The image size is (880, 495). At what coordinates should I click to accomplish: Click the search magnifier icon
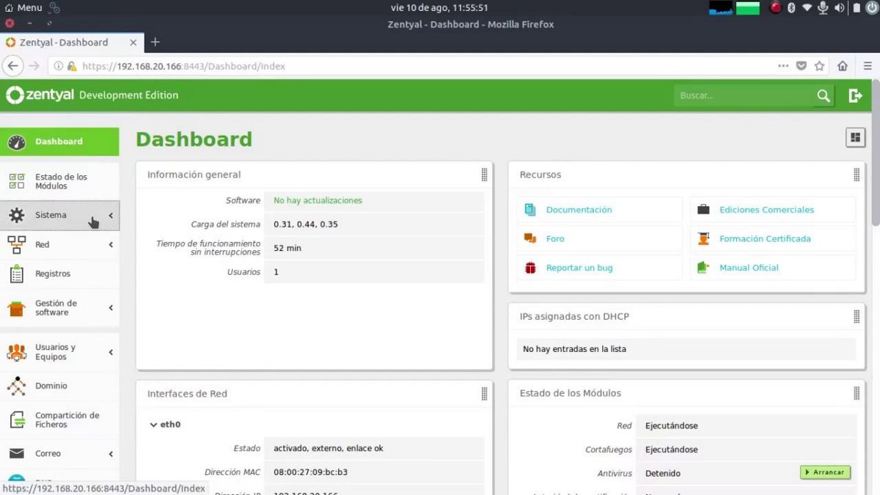point(823,95)
